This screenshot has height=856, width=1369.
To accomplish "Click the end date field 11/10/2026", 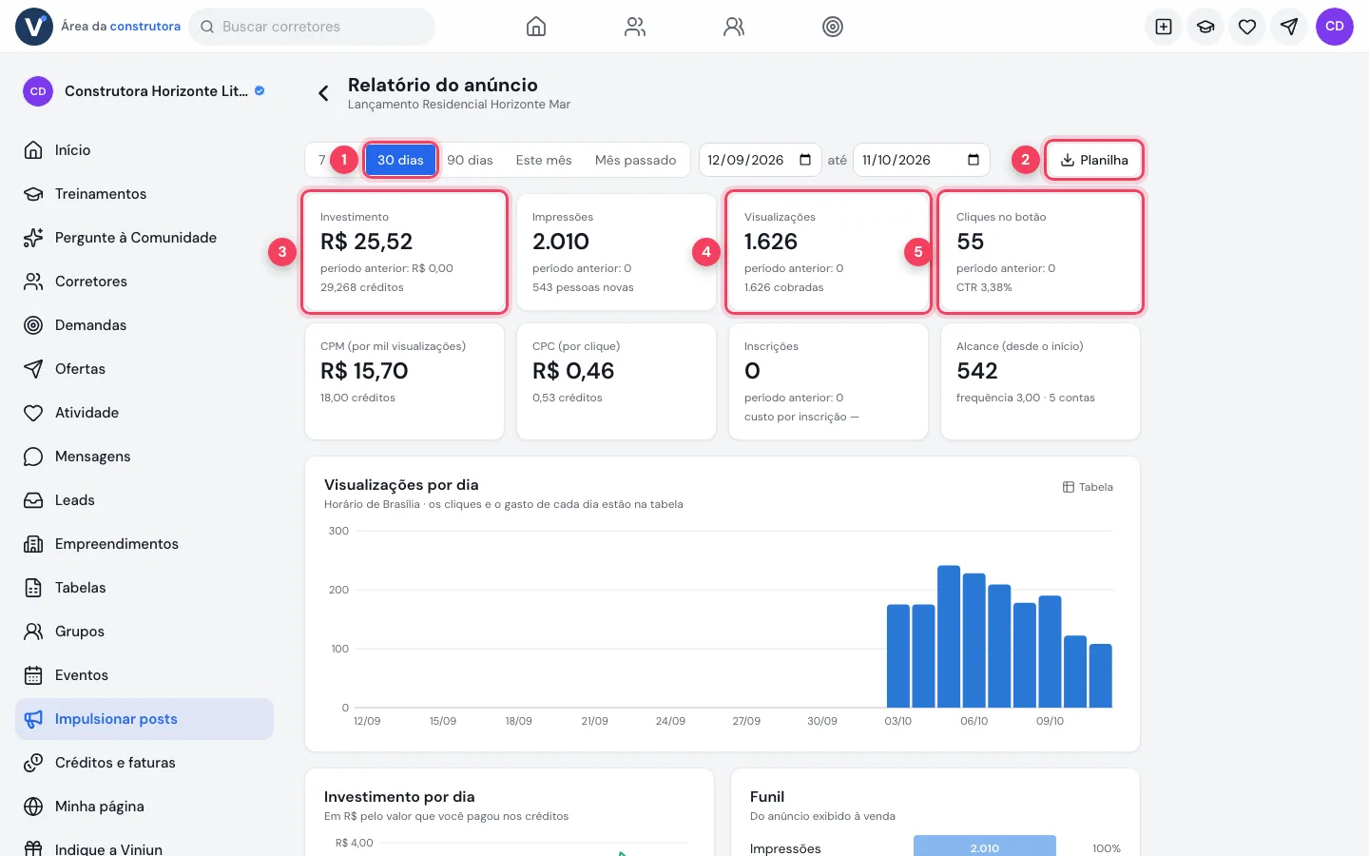I will pos(921,160).
